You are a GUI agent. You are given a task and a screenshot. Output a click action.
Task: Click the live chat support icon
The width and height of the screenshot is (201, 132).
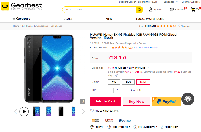(x=188, y=99)
